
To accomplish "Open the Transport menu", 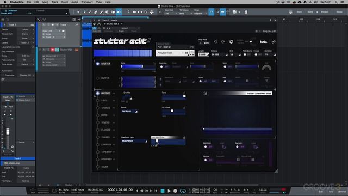I will (87, 2).
